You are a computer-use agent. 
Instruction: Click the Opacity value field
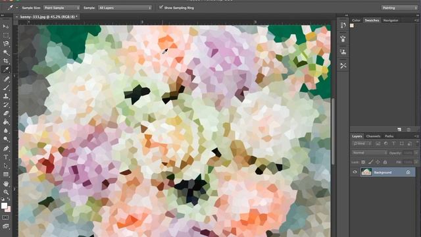(x=408, y=153)
